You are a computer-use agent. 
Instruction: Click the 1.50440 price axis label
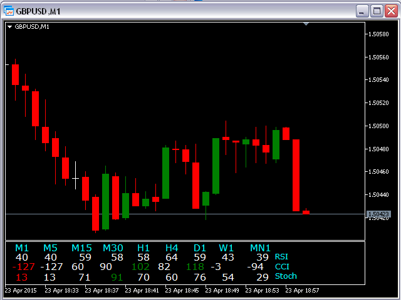click(x=378, y=195)
